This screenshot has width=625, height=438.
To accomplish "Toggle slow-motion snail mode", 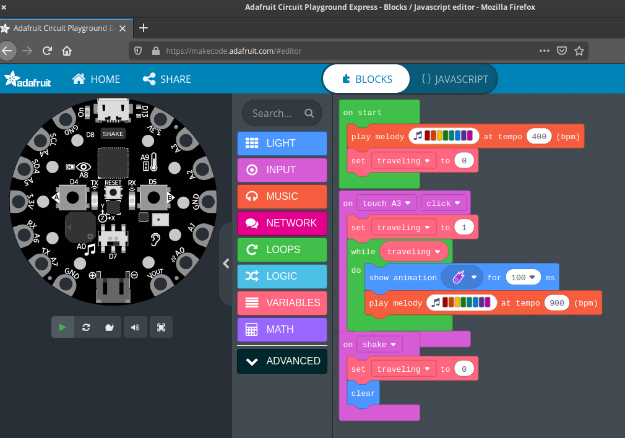I will [x=109, y=327].
